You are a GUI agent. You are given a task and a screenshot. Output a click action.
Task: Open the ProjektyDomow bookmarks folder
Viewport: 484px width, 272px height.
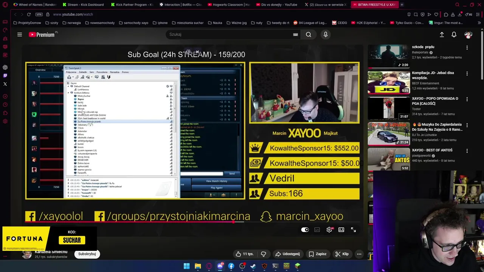[27, 23]
